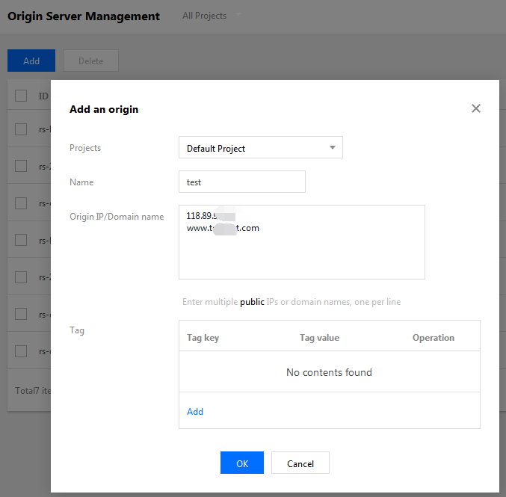Toggle the select-all checkbox beside ID header
Viewport: 506px width, 497px height.
[x=21, y=96]
